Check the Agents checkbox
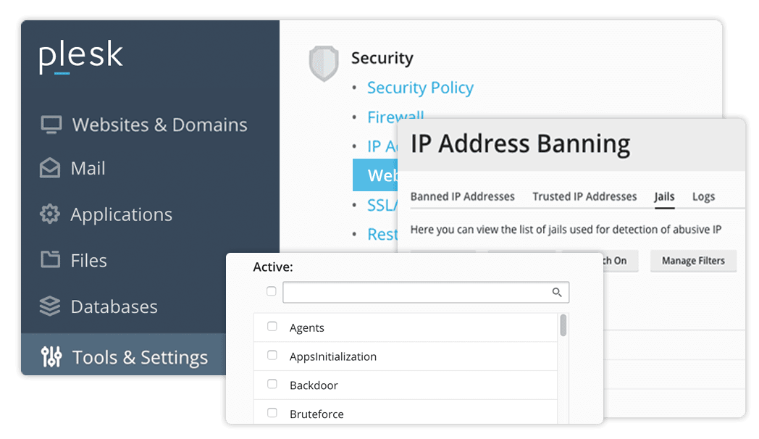759x439 pixels. tap(272, 327)
